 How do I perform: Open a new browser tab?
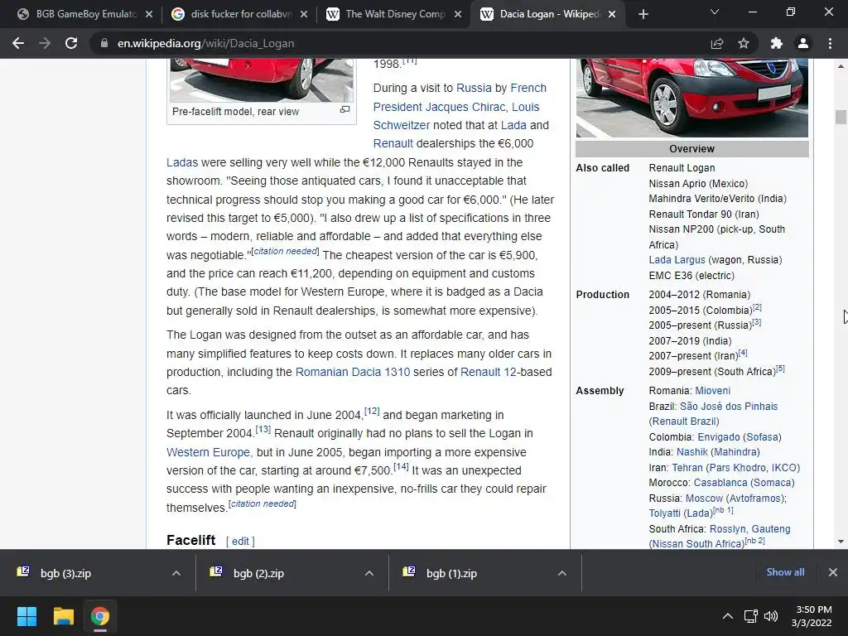643,15
